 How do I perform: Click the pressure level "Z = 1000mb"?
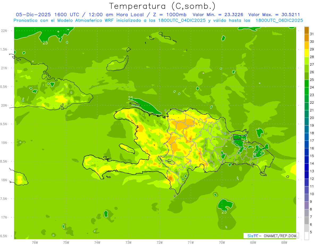[169, 15]
